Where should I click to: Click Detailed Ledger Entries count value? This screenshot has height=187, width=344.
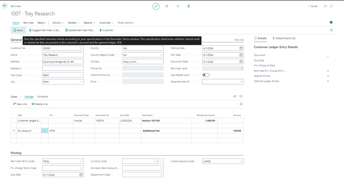pyautogui.click(x=328, y=81)
